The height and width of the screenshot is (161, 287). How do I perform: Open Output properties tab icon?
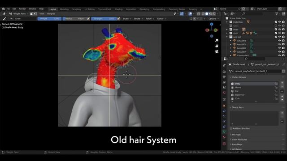click(224, 77)
